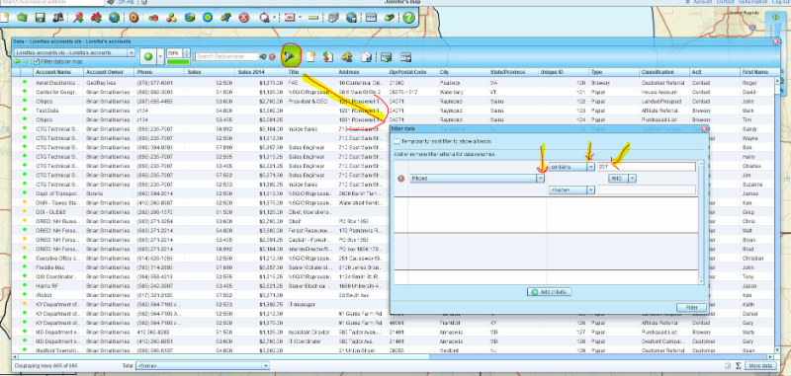
Task: Click the Contact link at top right
Action: tap(725, 2)
